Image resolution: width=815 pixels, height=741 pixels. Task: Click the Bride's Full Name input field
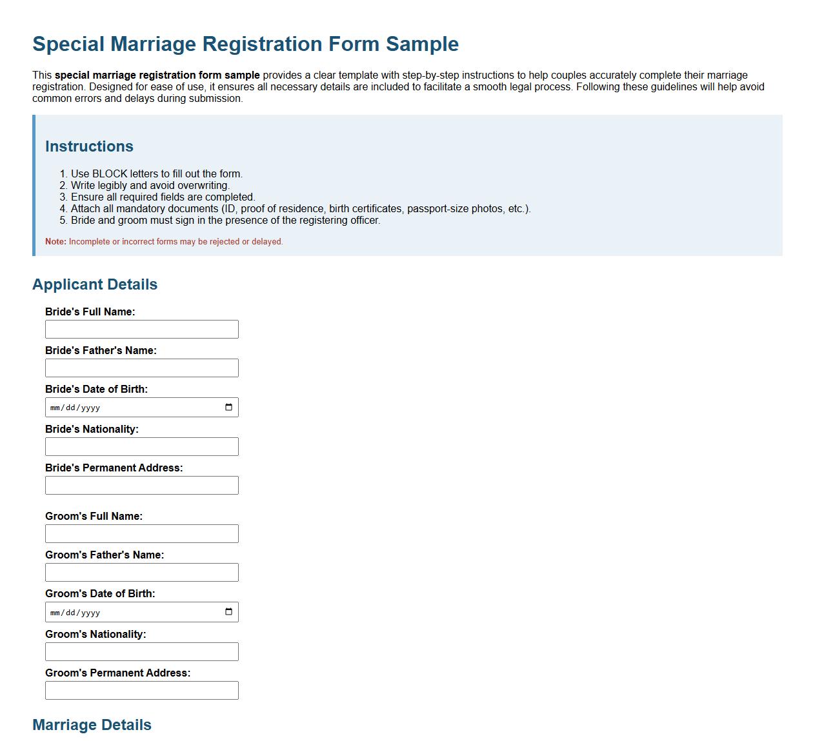pos(141,329)
